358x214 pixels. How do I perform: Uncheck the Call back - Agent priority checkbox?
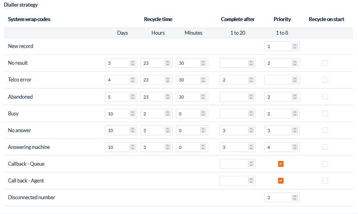(281, 181)
